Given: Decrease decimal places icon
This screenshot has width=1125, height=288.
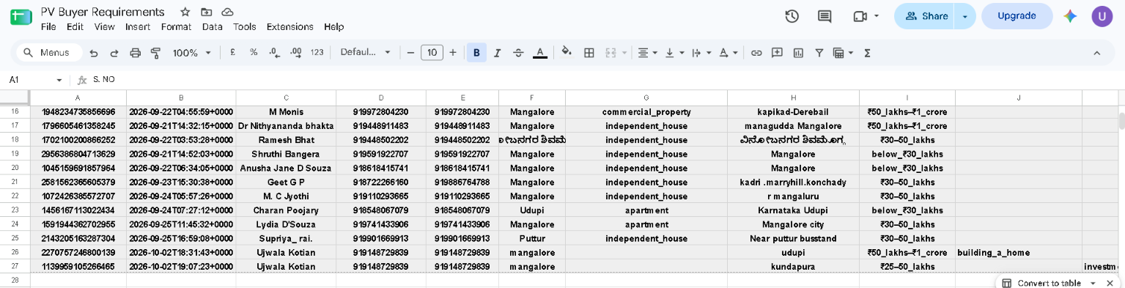Looking at the screenshot, I should point(274,53).
